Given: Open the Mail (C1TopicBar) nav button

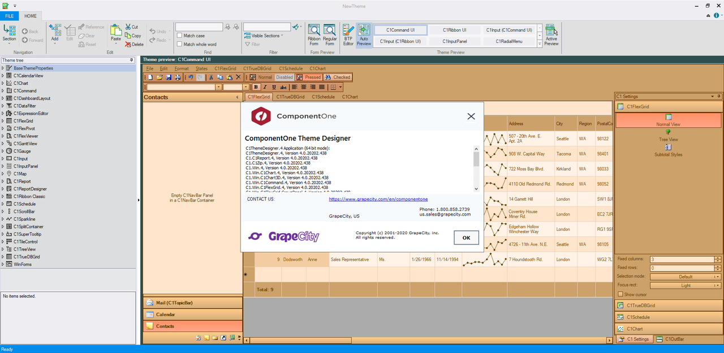Looking at the screenshot, I should click(x=192, y=303).
